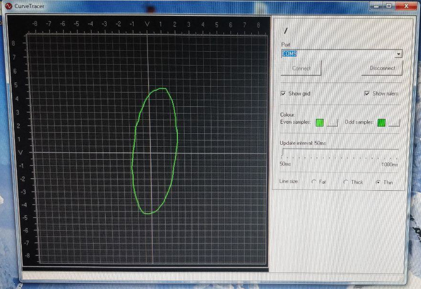Click the 'Update interval: 50ms' label
The width and height of the screenshot is (421, 289).
point(303,143)
